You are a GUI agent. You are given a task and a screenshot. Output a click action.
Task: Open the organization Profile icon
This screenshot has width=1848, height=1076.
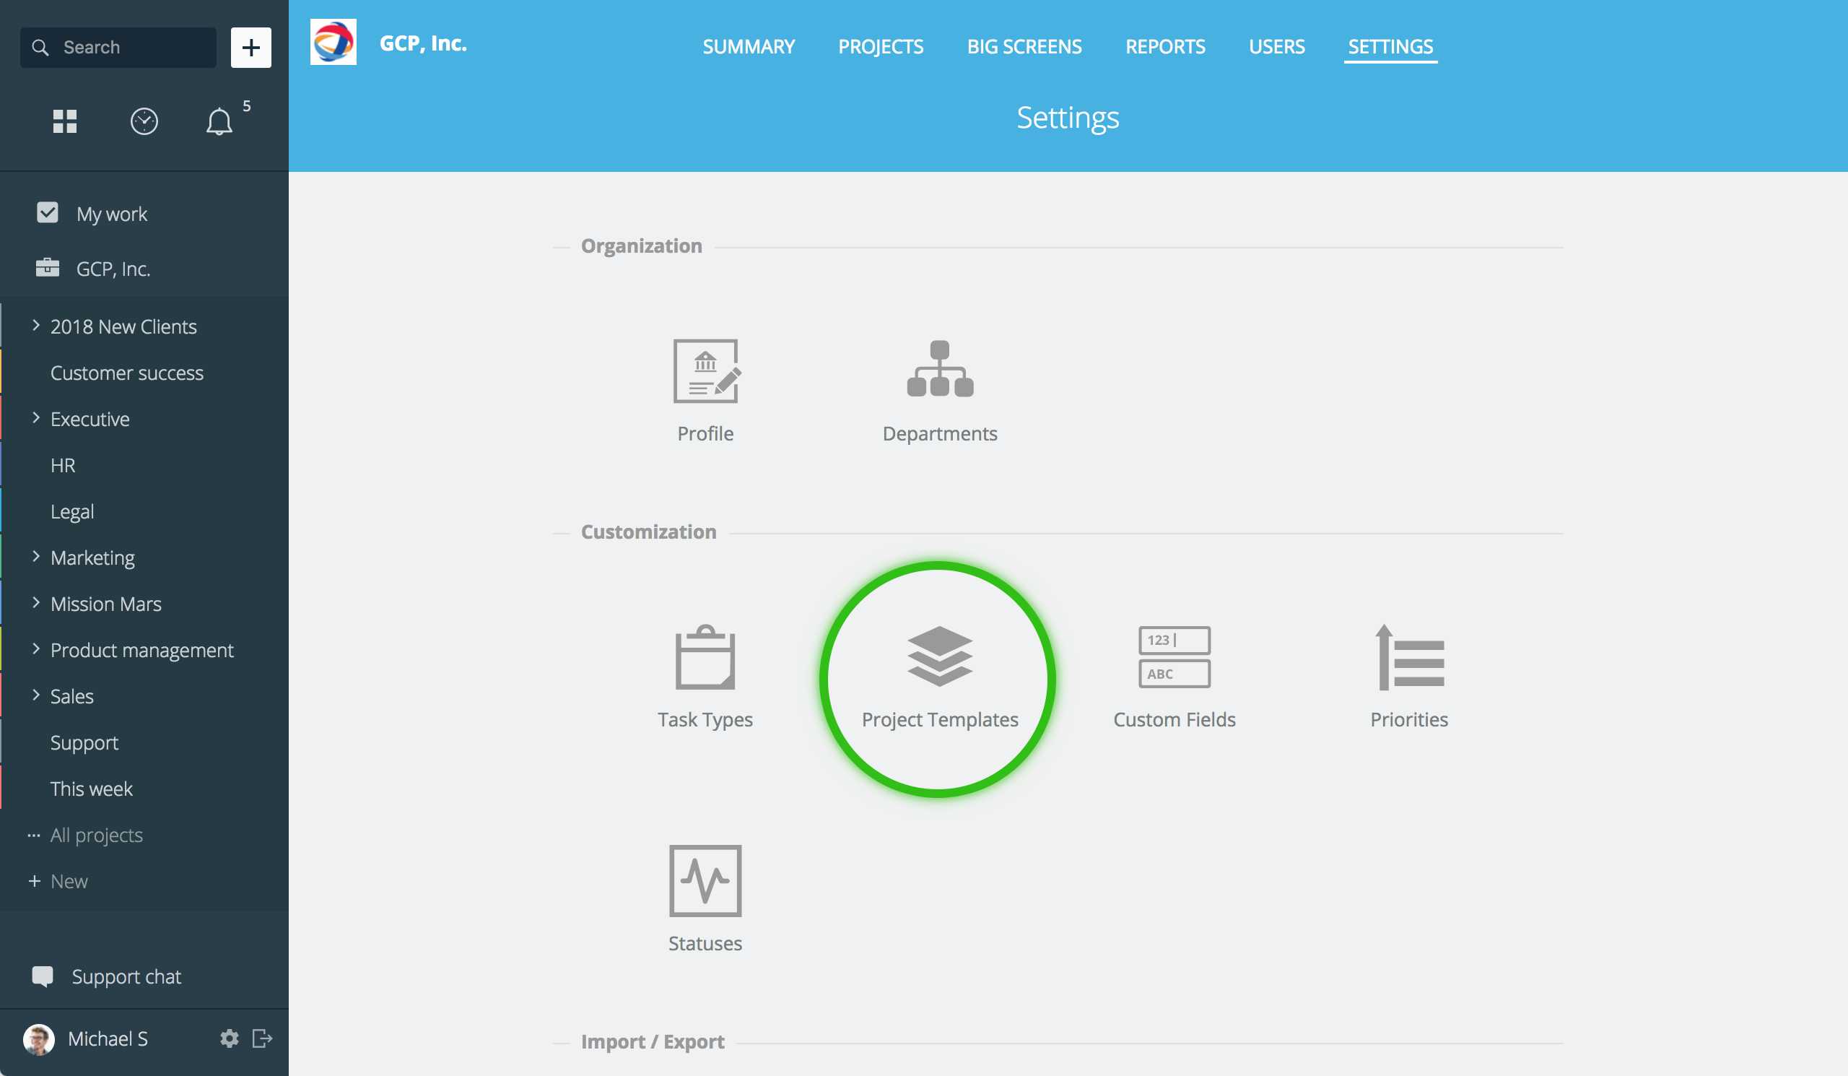tap(705, 371)
